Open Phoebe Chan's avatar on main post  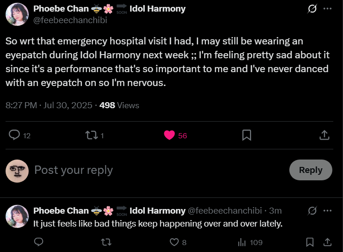coord(17,14)
